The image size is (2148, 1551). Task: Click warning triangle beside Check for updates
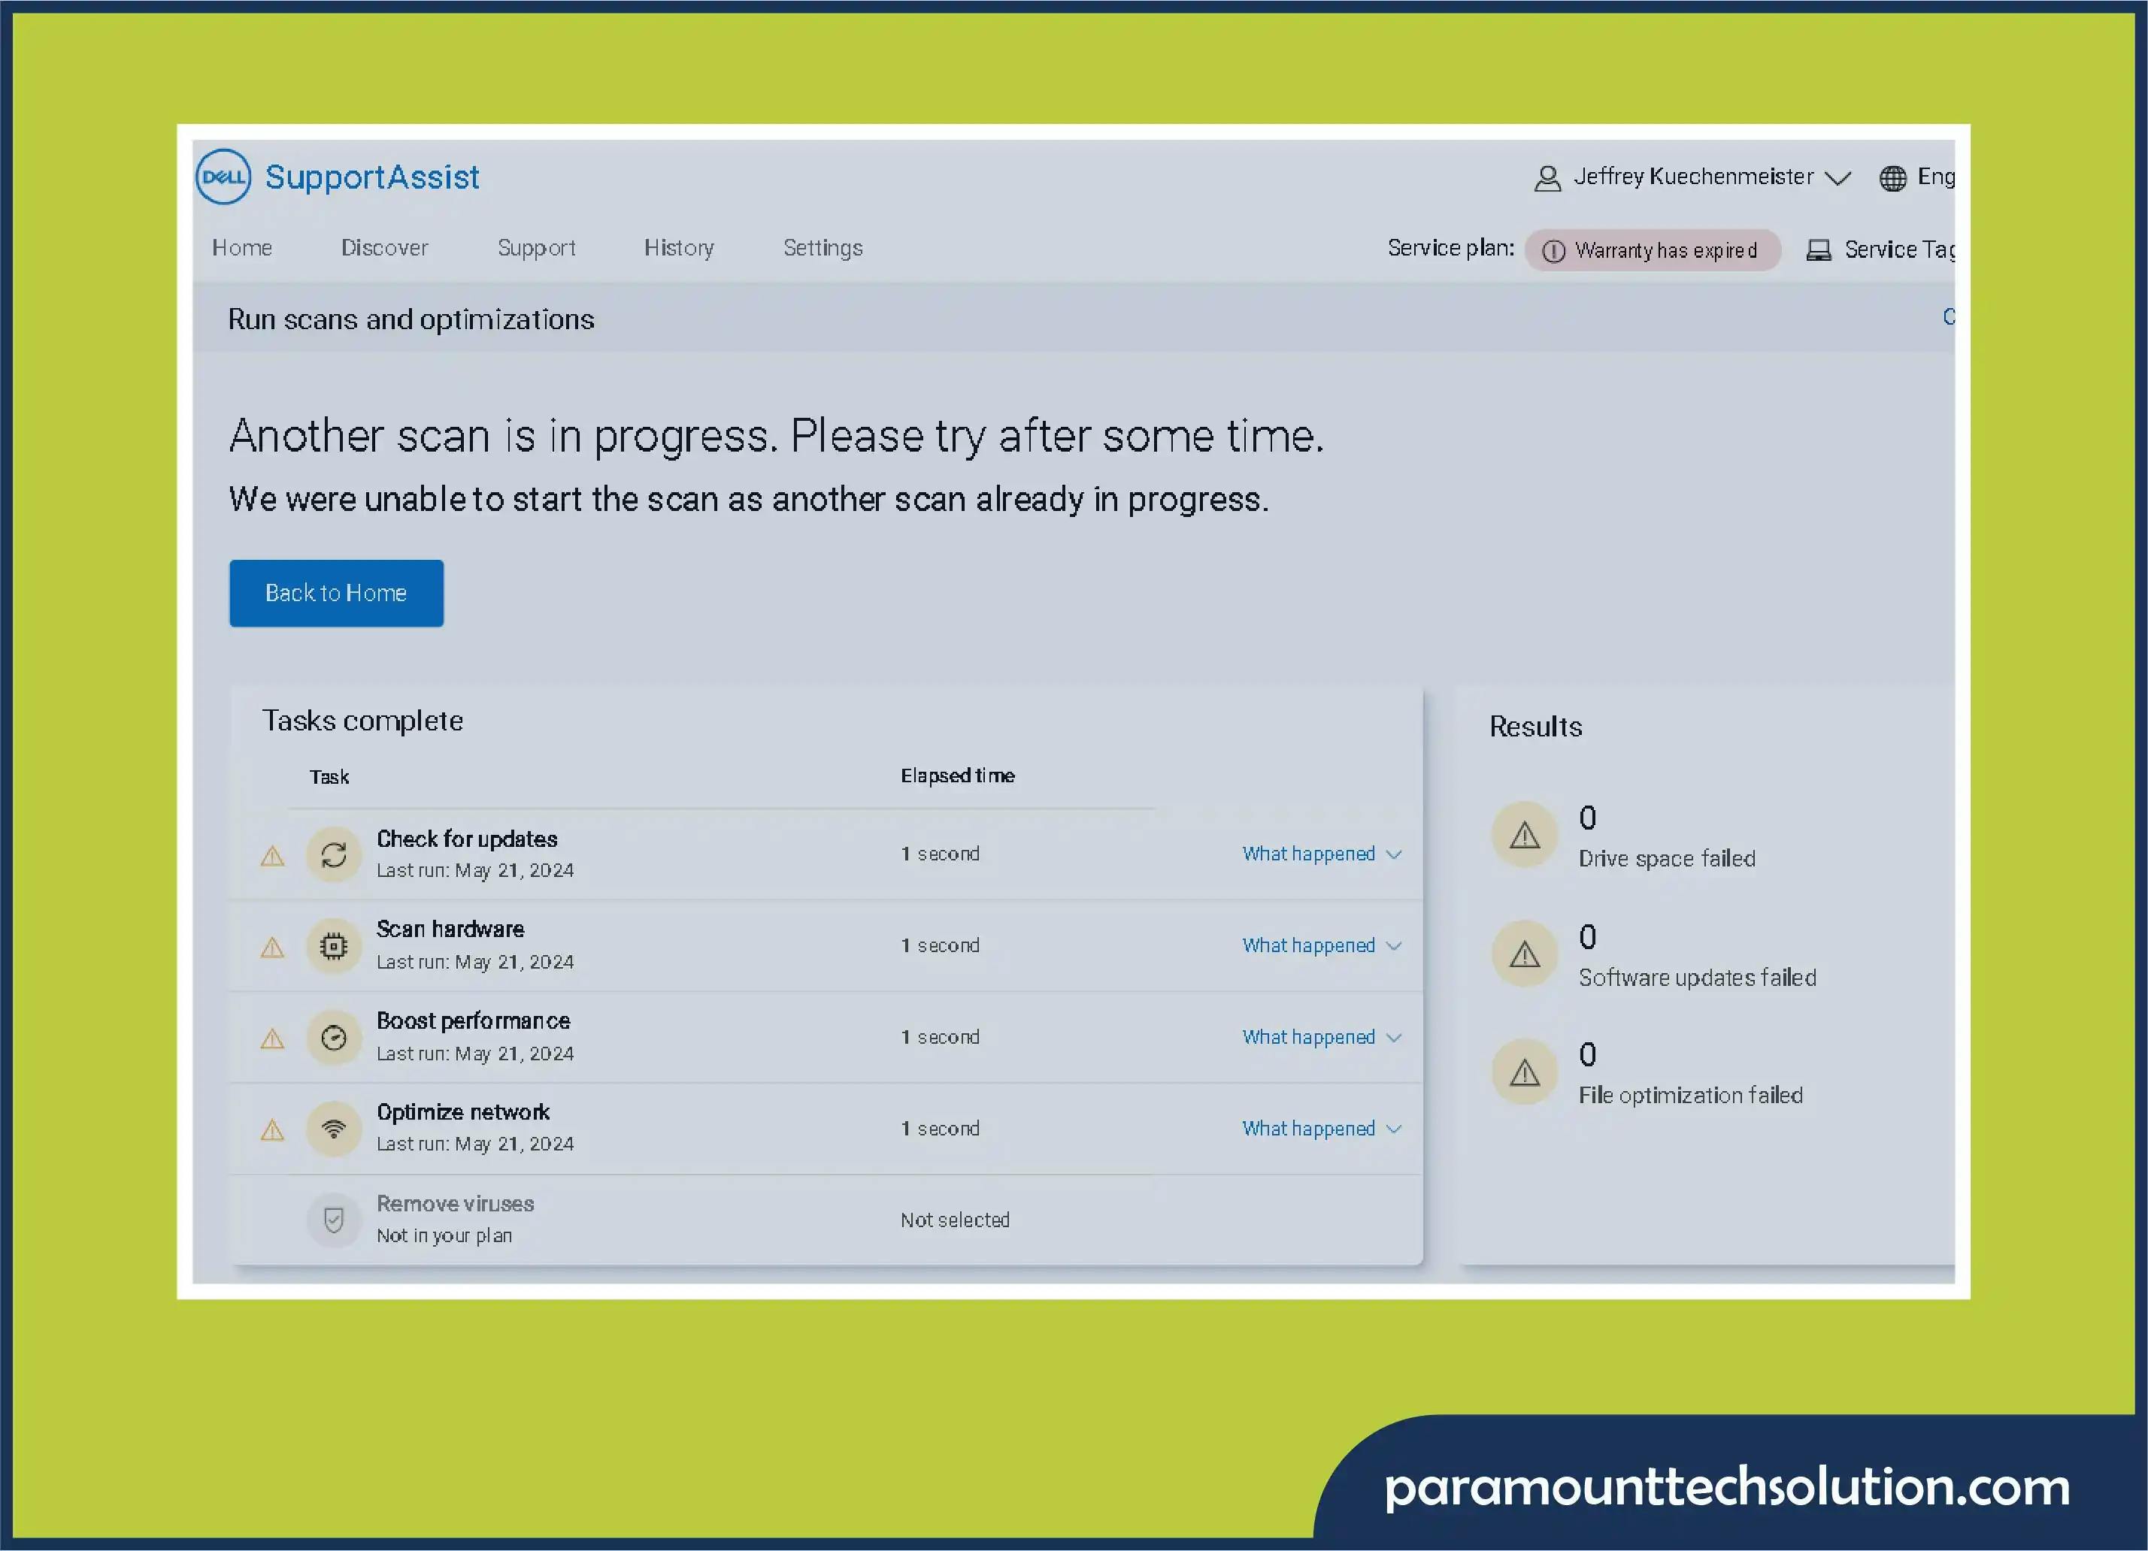point(273,857)
